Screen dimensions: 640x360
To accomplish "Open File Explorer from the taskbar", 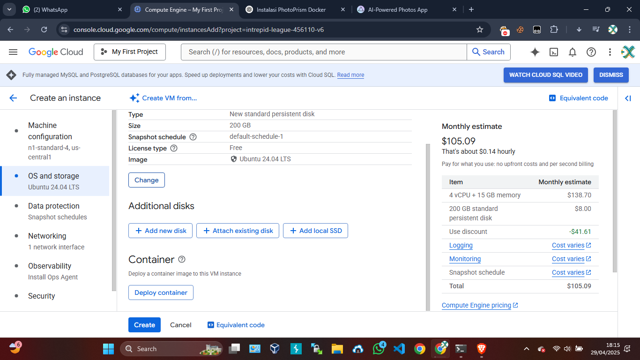I will [337, 349].
